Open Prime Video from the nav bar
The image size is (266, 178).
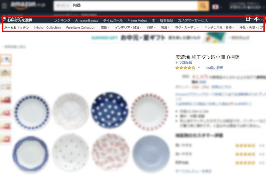(x=137, y=20)
